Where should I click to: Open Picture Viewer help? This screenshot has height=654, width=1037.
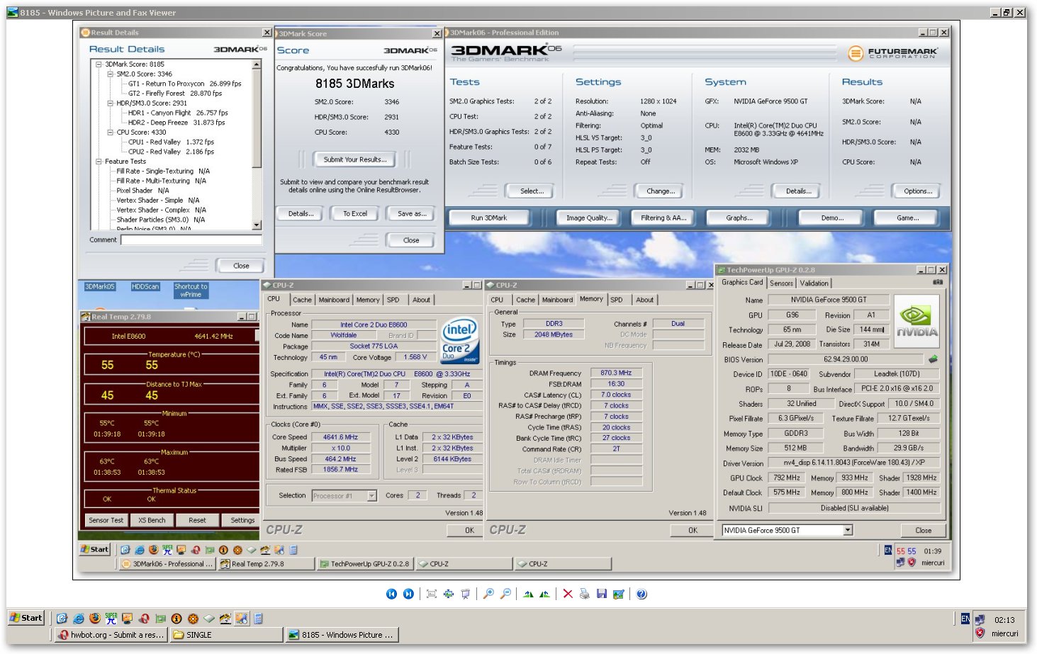tap(641, 594)
